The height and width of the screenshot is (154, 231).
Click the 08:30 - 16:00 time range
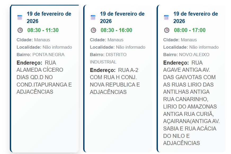[x=116, y=30]
